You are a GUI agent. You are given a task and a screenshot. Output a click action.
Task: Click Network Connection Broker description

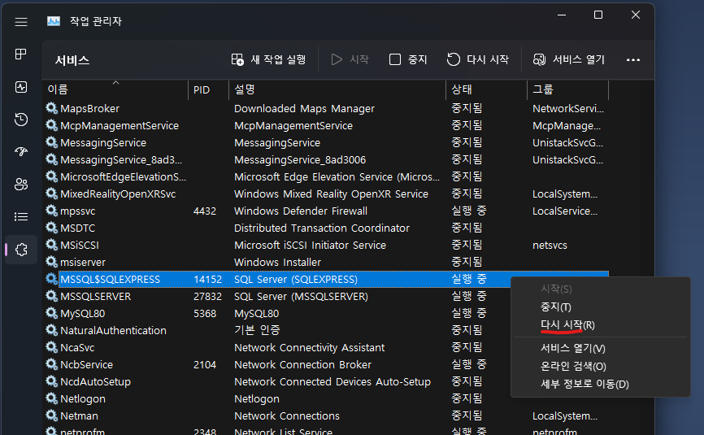click(x=302, y=364)
